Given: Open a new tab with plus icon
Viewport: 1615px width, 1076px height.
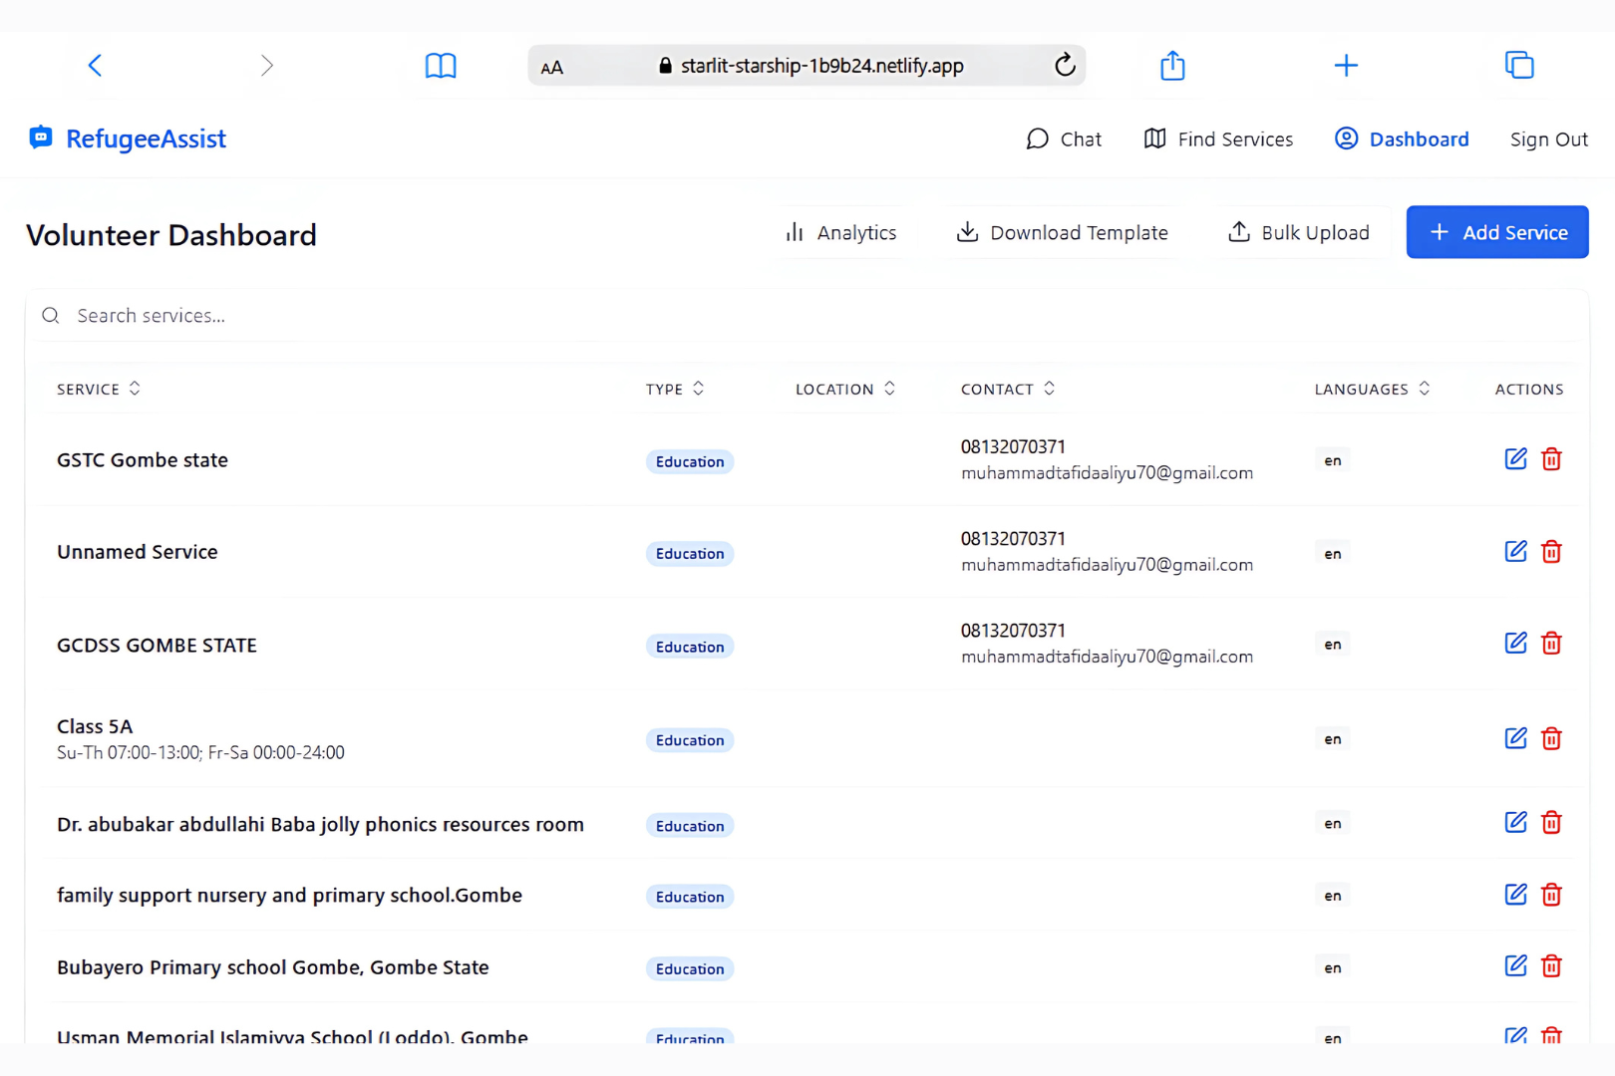Looking at the screenshot, I should (x=1346, y=66).
